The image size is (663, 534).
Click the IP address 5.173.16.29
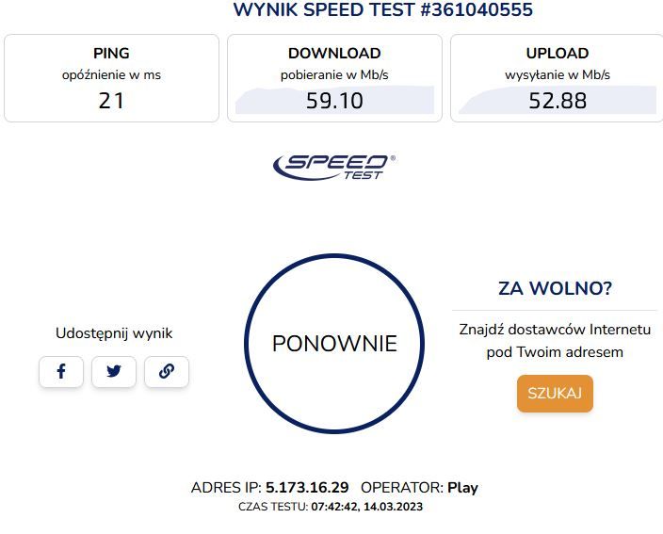[307, 488]
